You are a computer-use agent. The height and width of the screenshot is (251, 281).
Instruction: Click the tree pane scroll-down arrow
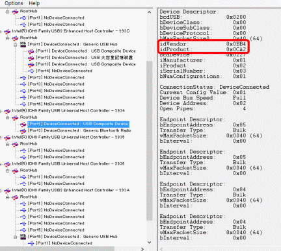(150, 243)
